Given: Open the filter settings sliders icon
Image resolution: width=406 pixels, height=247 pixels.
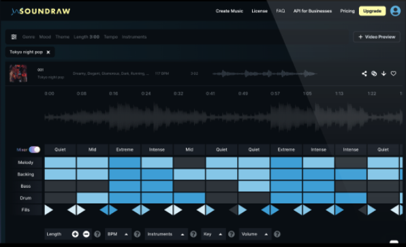Looking at the screenshot, I should coord(14,37).
